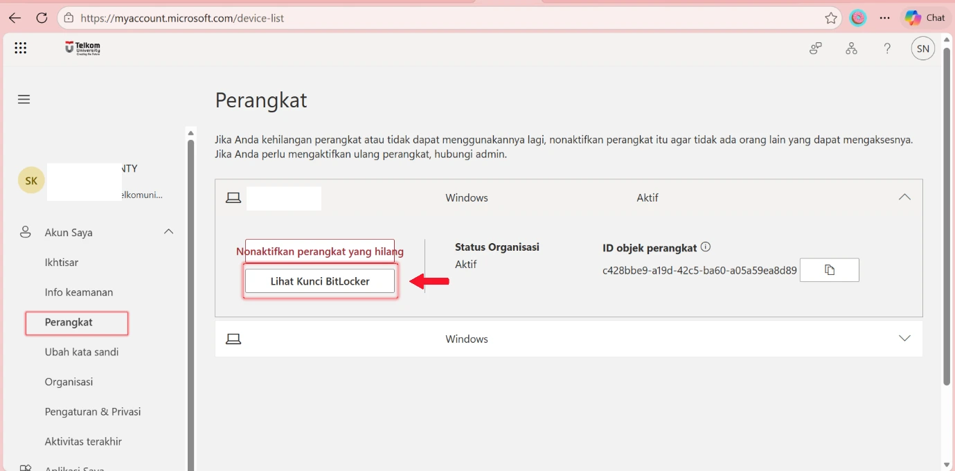The image size is (955, 471).
Task: Open the organization chart icon
Action: click(851, 48)
